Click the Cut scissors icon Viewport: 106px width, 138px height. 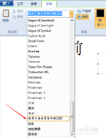pos(14,11)
